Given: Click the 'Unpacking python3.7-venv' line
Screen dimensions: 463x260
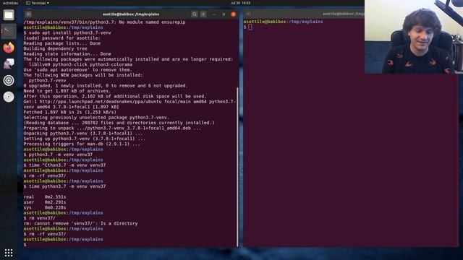Looking at the screenshot, I should pyautogui.click(x=83, y=134).
